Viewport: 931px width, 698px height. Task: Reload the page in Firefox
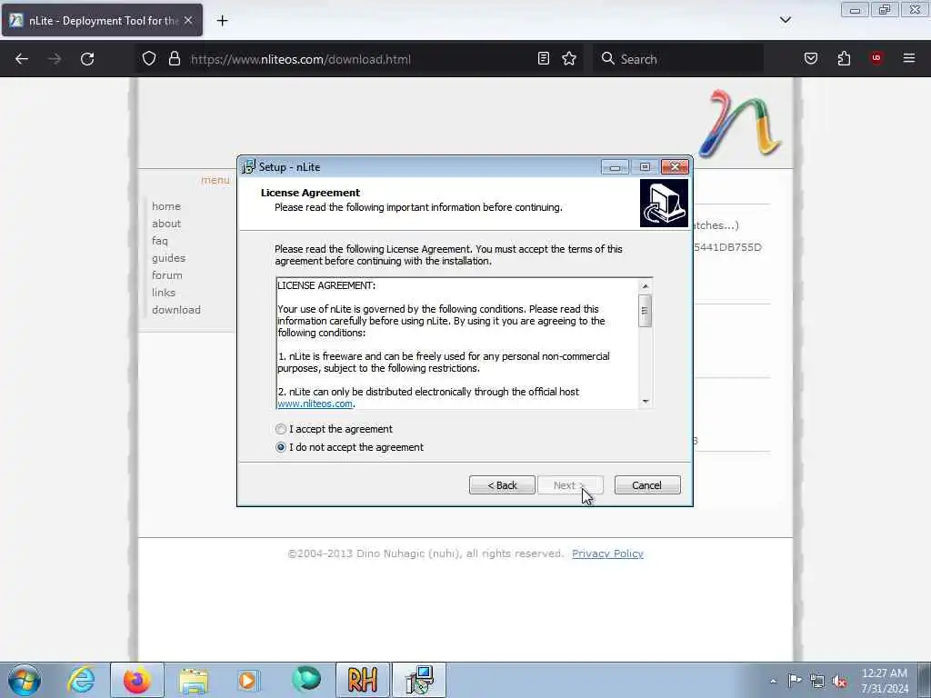(87, 59)
